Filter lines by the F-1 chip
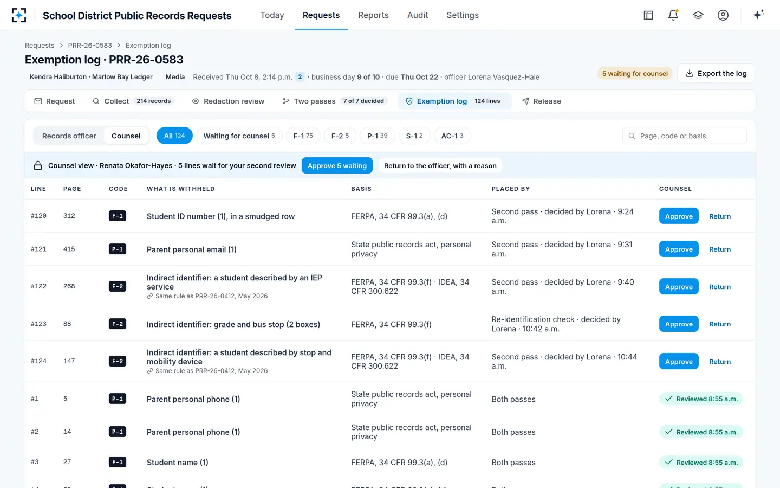Screen dimensions: 780x488 (303, 136)
